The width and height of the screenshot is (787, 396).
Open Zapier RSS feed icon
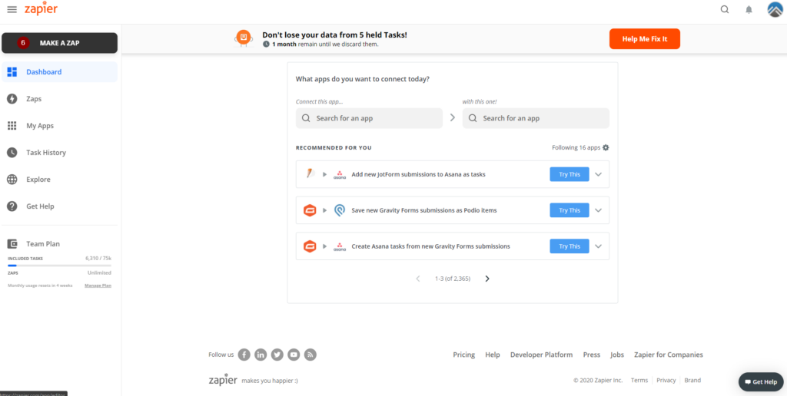pyautogui.click(x=310, y=355)
